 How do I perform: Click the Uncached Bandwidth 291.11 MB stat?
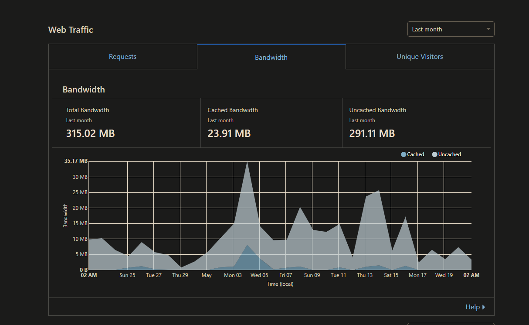click(372, 133)
